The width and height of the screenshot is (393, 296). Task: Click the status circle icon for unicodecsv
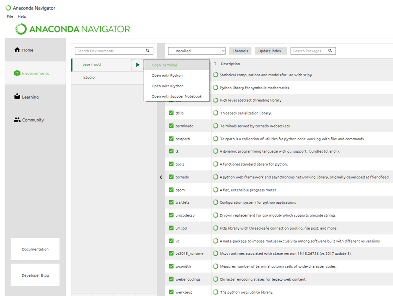pyautogui.click(x=215, y=215)
